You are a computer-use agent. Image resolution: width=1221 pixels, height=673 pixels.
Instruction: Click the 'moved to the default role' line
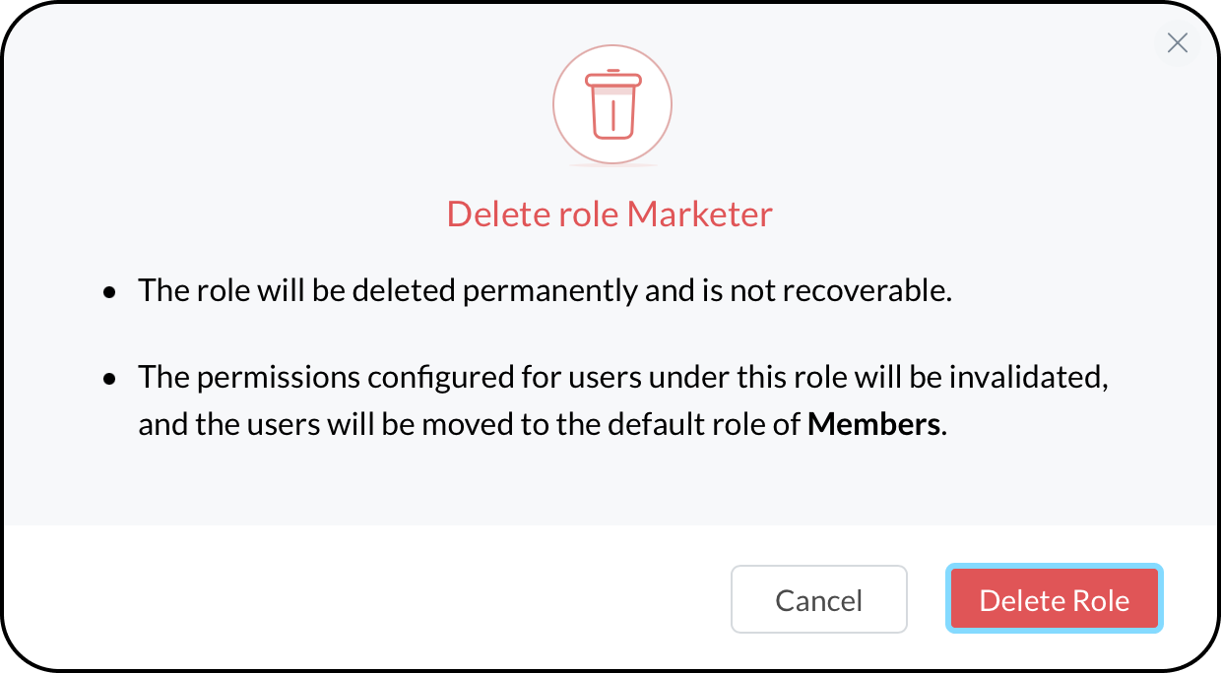[x=543, y=425]
